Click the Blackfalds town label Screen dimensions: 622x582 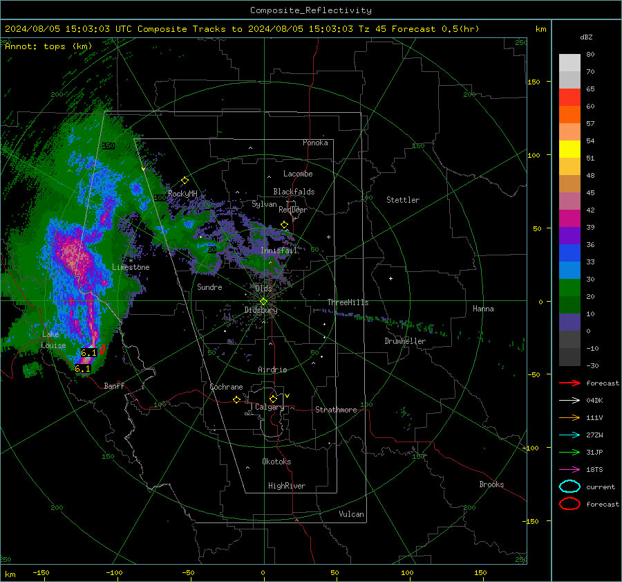coord(294,192)
